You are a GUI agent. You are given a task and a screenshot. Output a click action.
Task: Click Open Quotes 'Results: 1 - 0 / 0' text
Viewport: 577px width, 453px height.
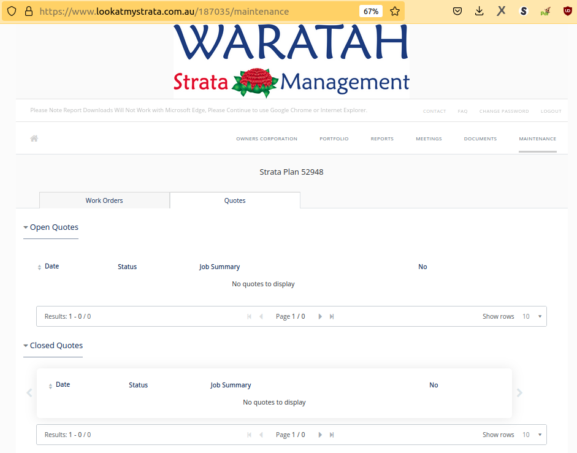(67, 316)
